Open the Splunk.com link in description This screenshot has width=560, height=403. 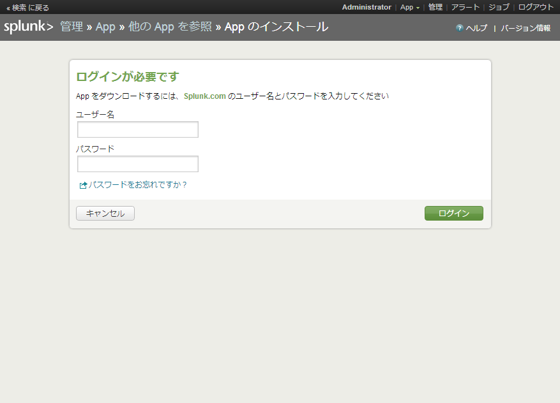click(x=204, y=96)
